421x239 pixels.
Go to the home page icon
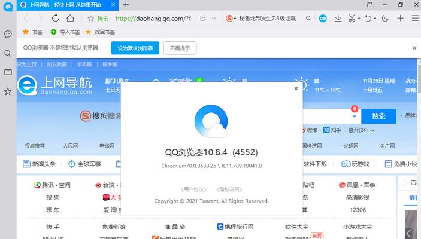pos(70,18)
